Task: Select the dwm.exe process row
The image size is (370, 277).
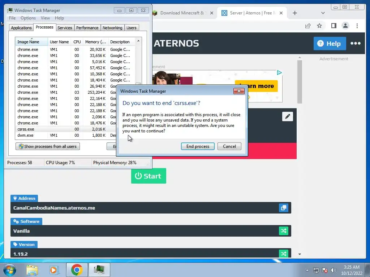Action: [x=66, y=135]
